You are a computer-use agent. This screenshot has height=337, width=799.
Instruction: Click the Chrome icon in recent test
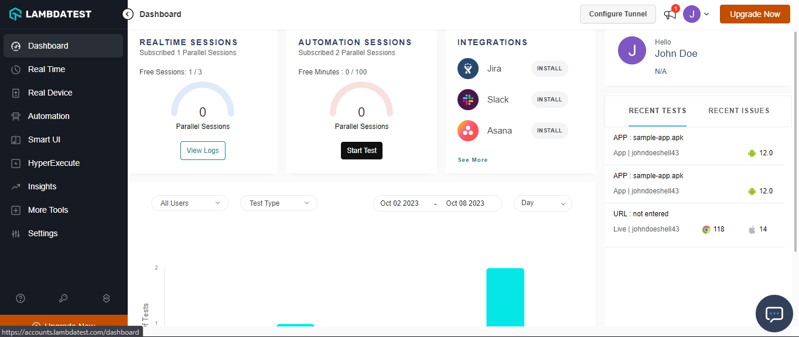[x=706, y=229]
